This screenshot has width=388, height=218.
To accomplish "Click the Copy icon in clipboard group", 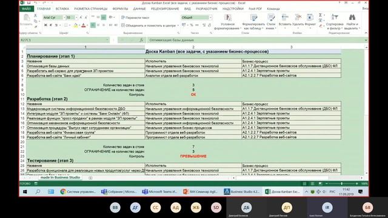I will [35, 21].
